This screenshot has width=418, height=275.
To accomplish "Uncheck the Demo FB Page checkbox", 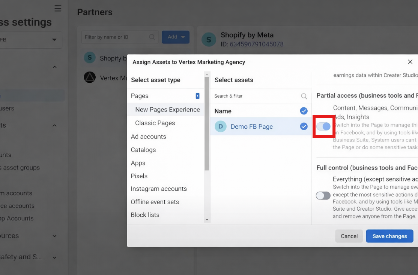I will (304, 126).
